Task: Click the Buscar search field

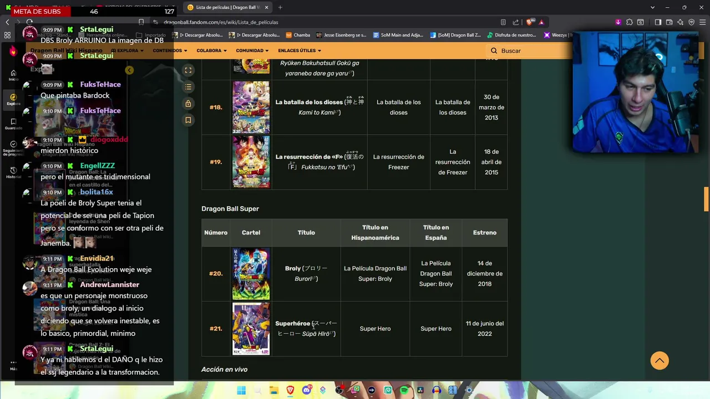Action: pos(530,50)
